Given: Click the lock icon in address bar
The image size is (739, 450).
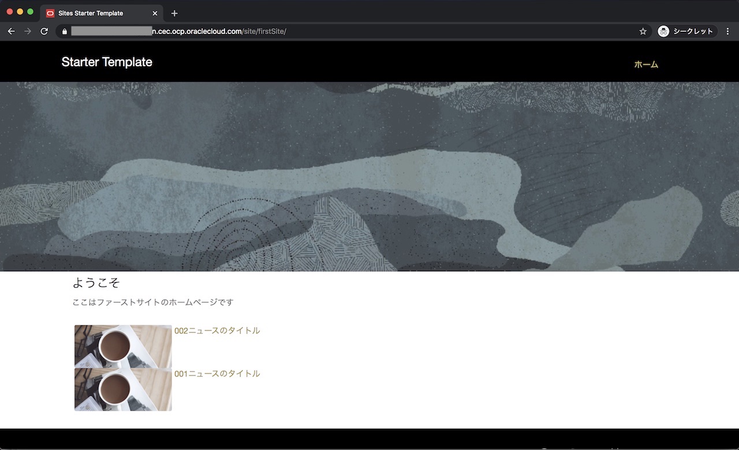Looking at the screenshot, I should coord(64,31).
